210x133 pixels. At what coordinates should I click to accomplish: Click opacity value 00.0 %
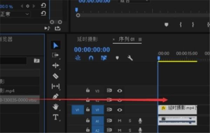click(x=6, y=6)
